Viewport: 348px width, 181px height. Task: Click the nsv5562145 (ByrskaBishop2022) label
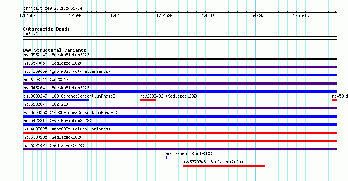click(x=57, y=55)
